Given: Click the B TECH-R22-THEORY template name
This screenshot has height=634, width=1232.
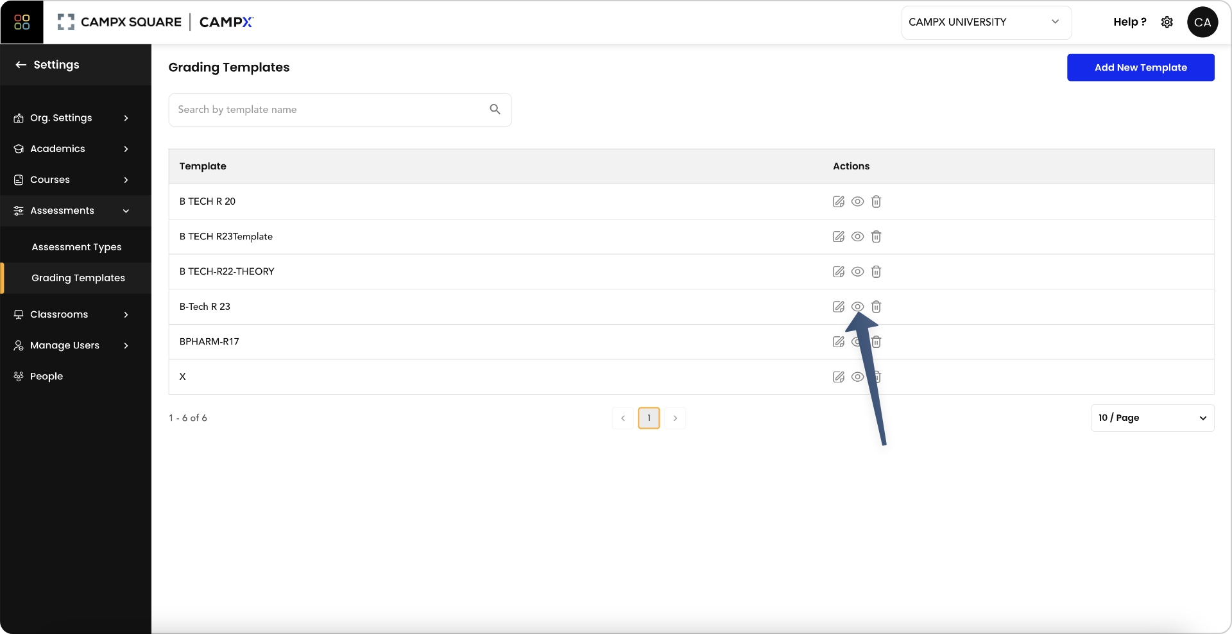Looking at the screenshot, I should (x=227, y=271).
